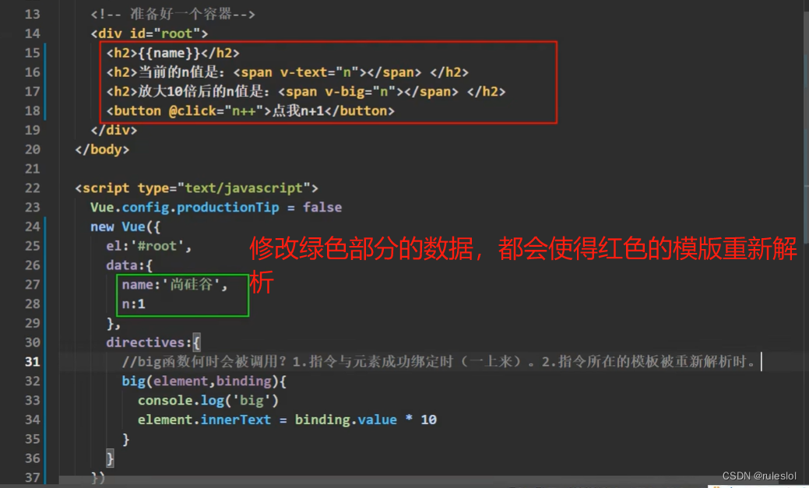Click the closing </body> tag on line 20
The height and width of the screenshot is (488, 809).
(x=100, y=149)
